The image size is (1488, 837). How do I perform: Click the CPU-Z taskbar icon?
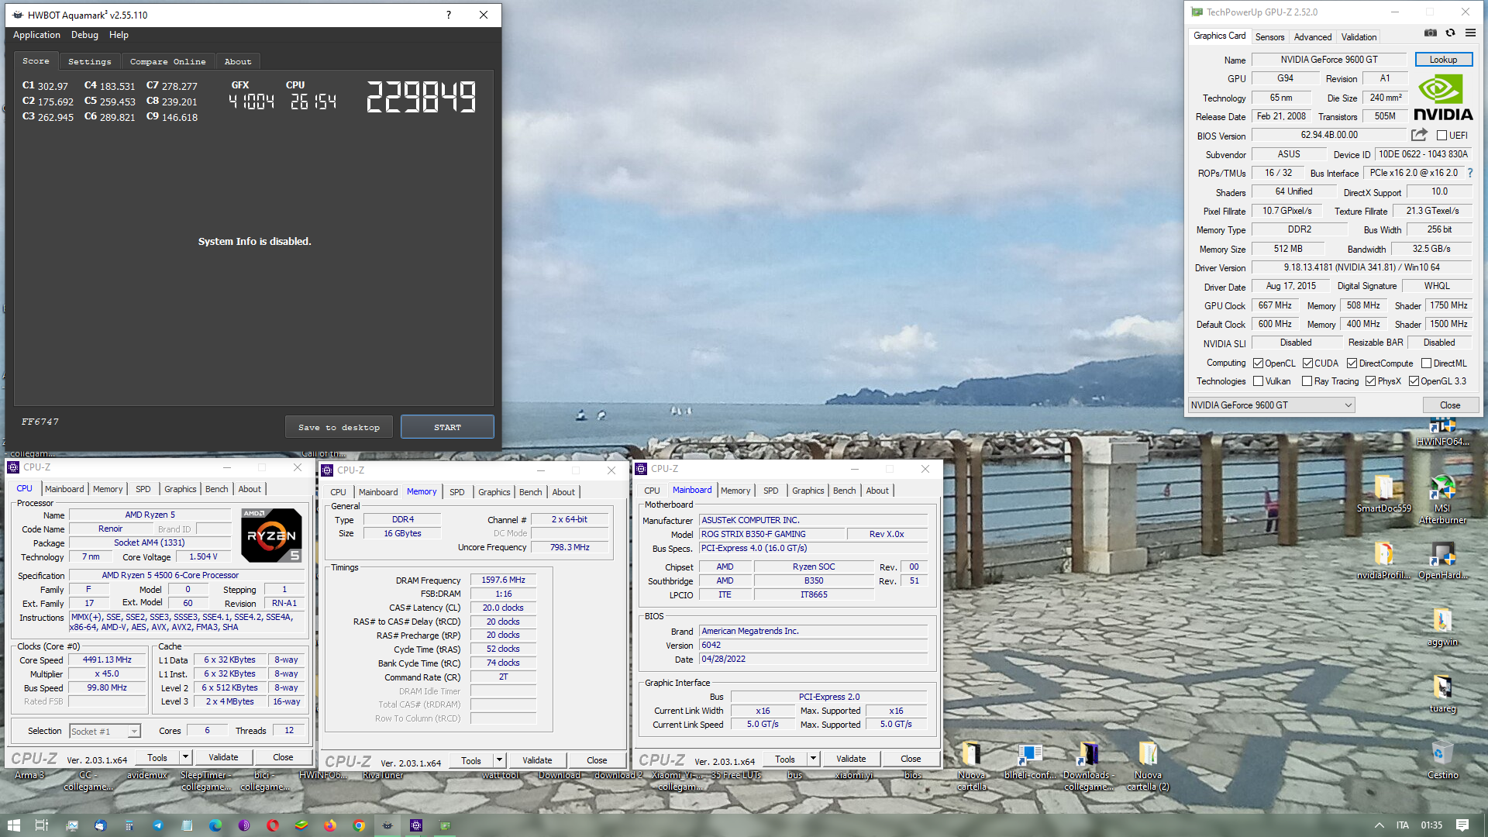tap(416, 825)
